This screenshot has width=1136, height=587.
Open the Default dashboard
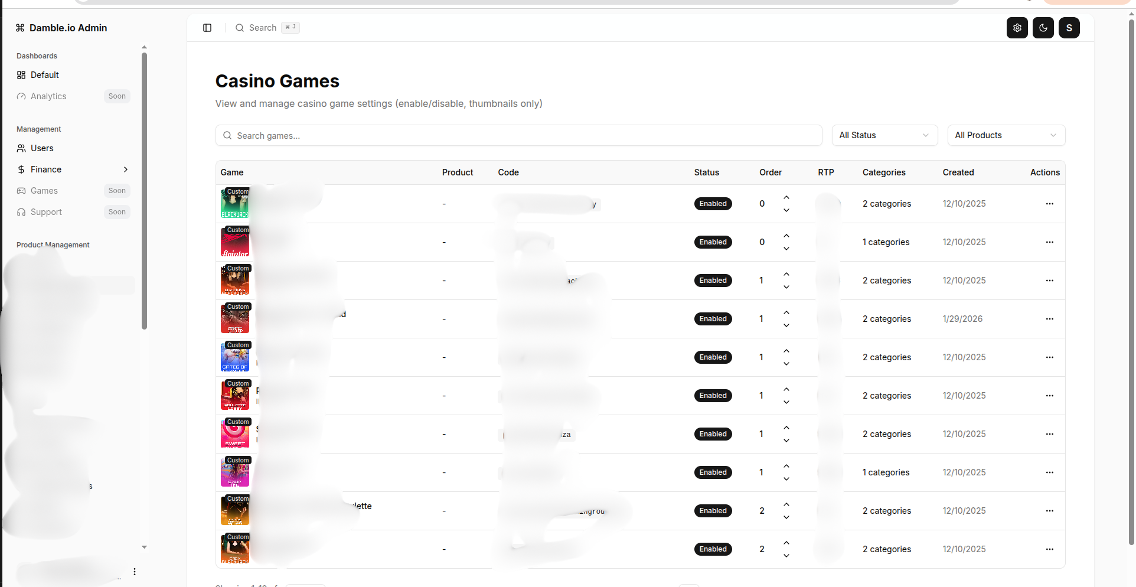tap(44, 75)
